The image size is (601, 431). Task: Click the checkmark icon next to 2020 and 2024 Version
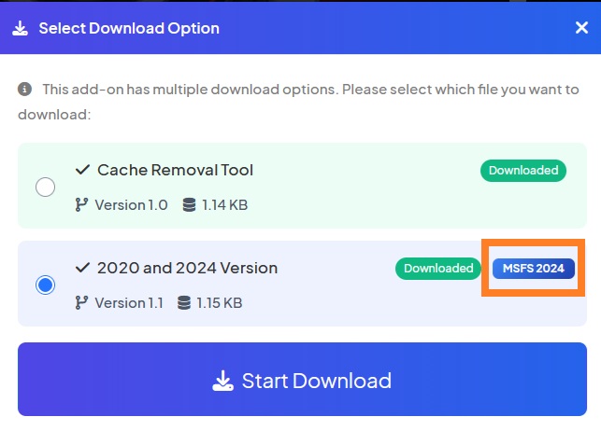tap(82, 269)
